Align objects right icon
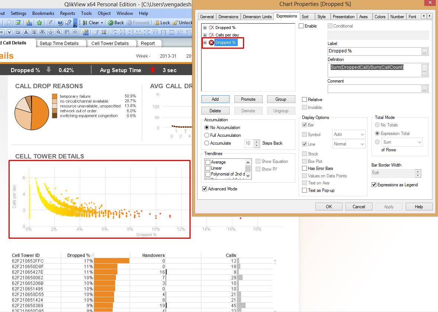438x312 pixels. click(131, 32)
